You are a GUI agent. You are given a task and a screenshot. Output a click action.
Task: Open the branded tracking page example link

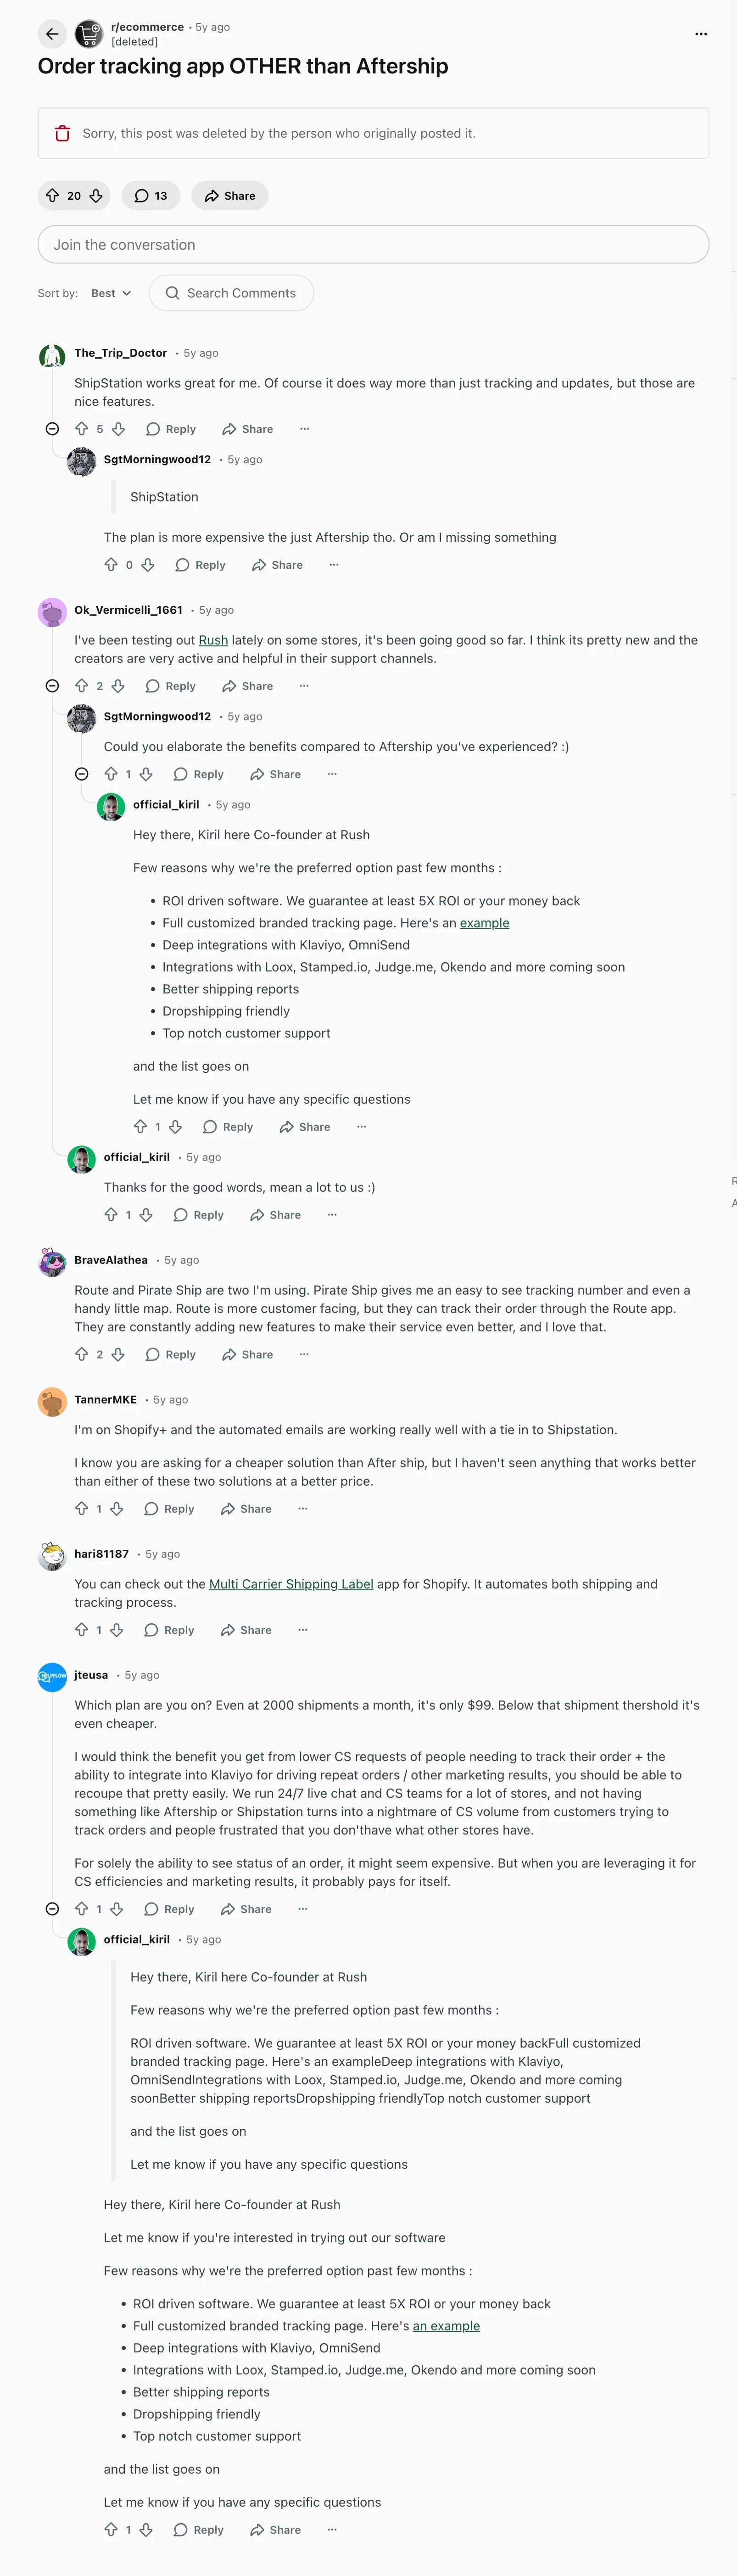click(x=484, y=923)
